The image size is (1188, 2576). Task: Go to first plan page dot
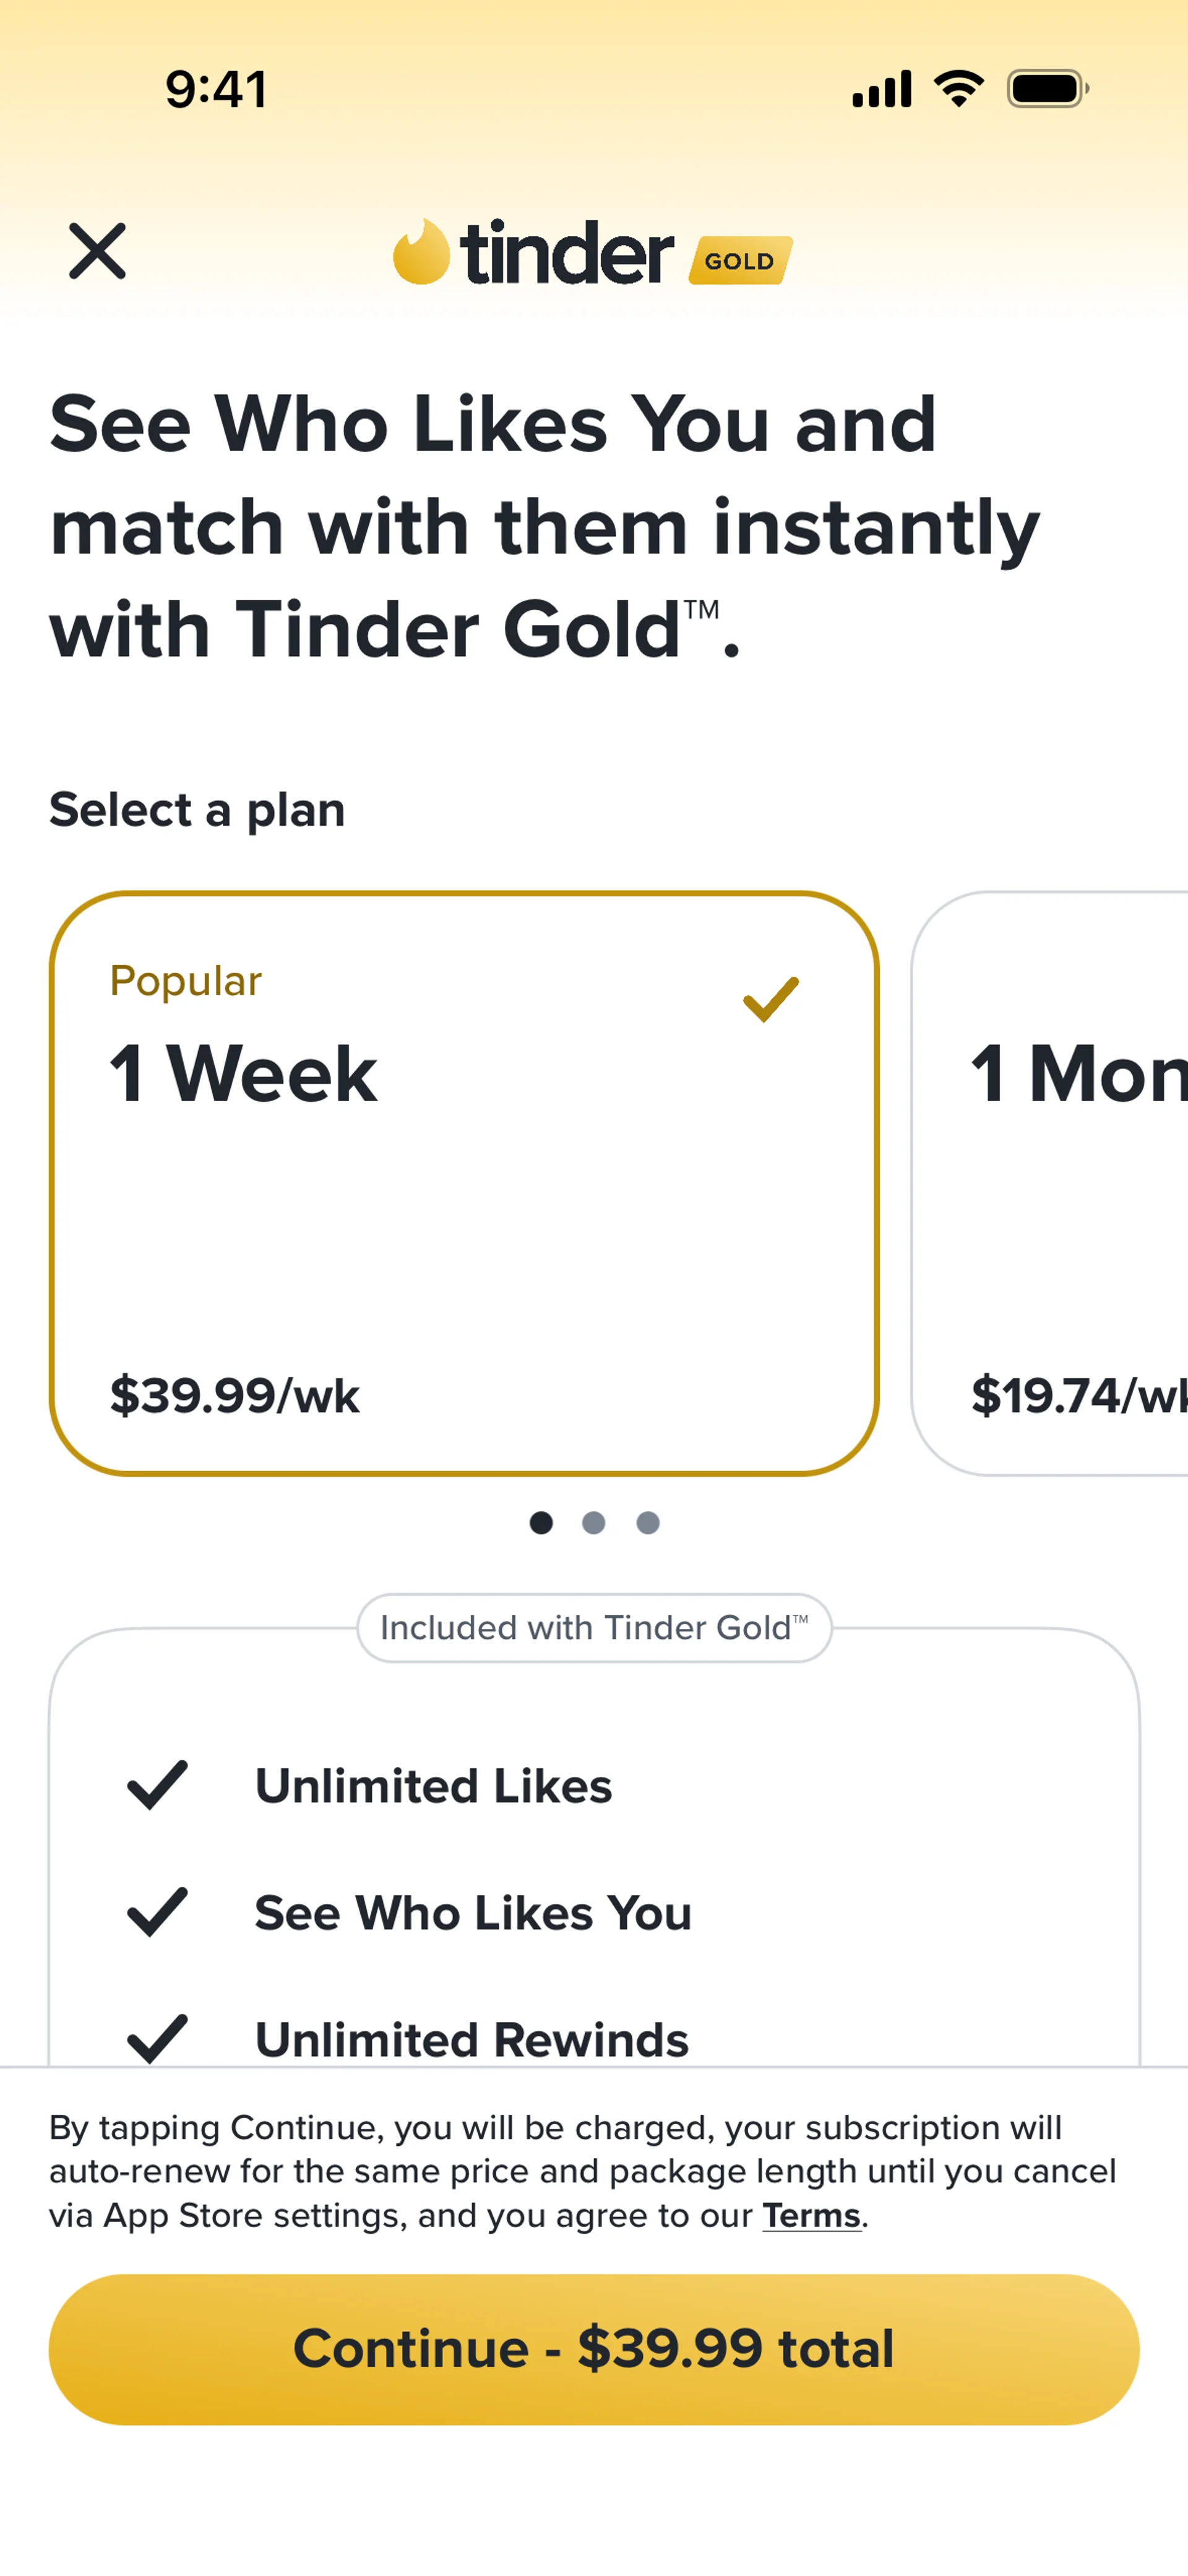click(541, 1522)
